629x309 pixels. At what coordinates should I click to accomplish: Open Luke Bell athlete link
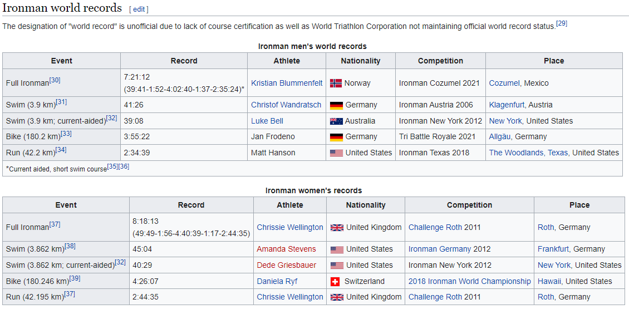point(267,121)
